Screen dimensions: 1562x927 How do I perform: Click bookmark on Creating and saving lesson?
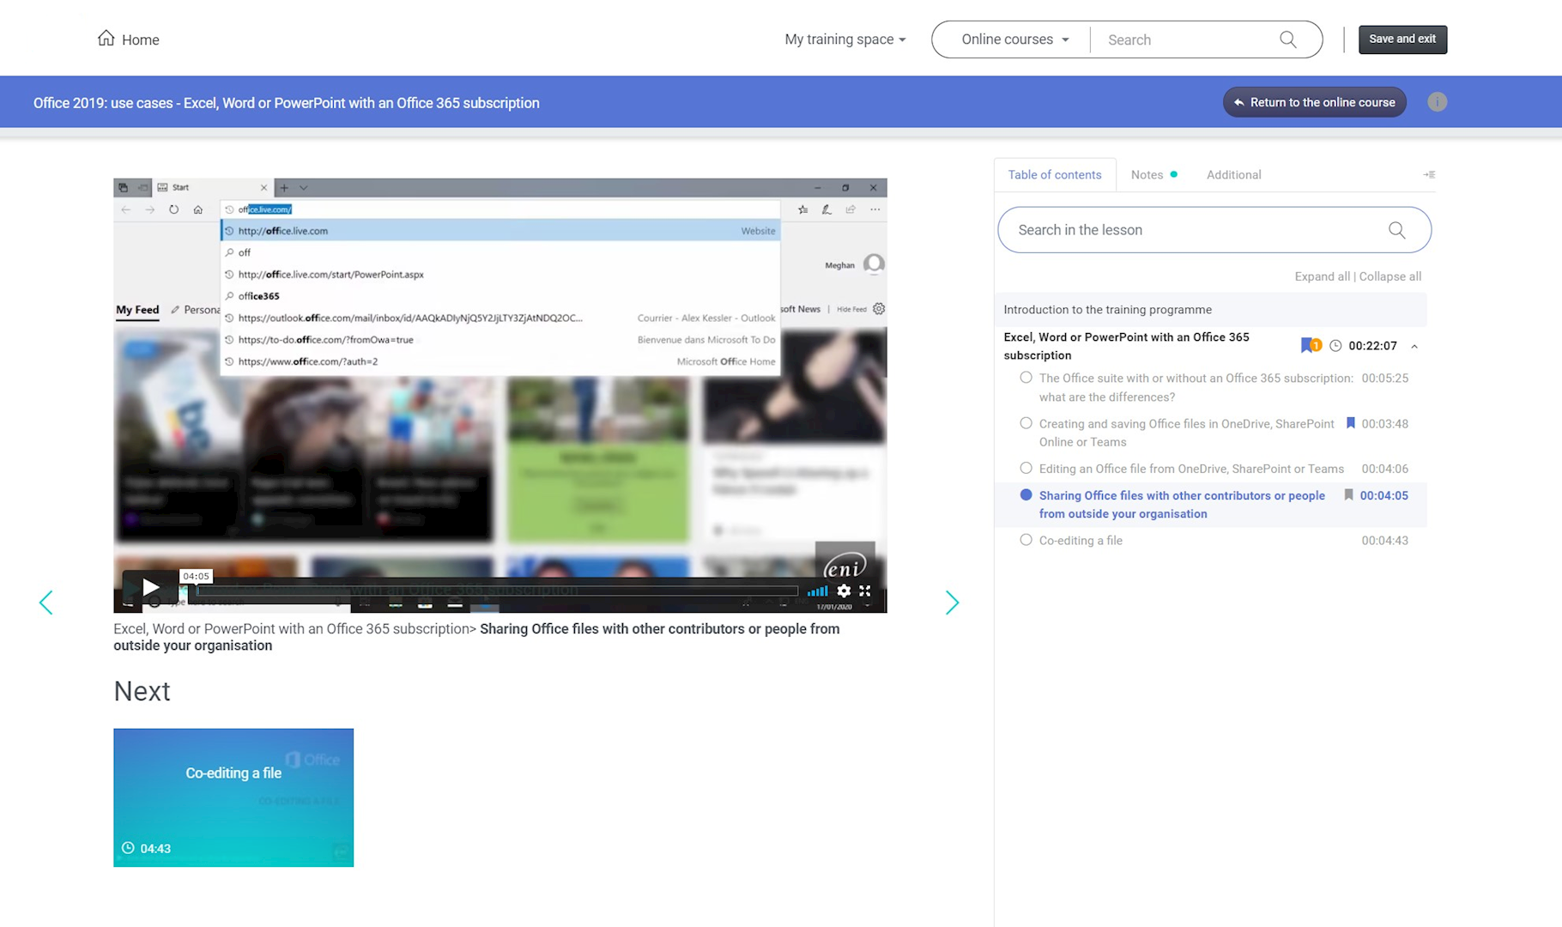1350,423
